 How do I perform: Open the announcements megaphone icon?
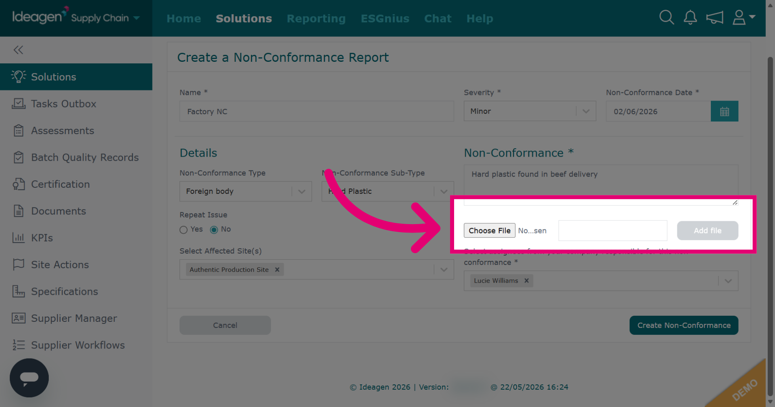(x=714, y=17)
